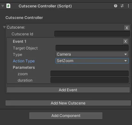132x125 pixels.
Task: Click into the zoom parameter field
Action: [x=90, y=74]
